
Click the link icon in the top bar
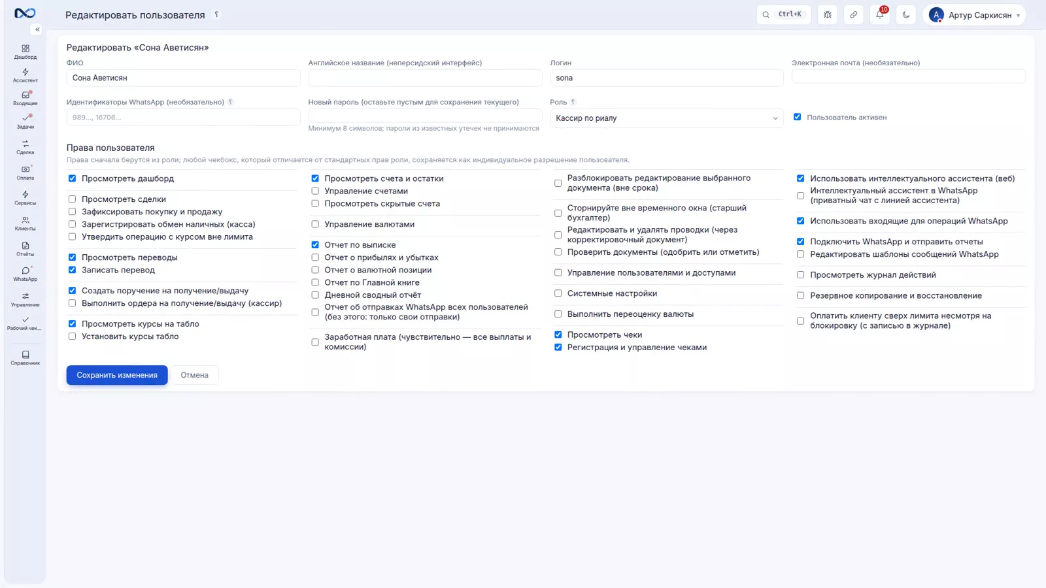point(854,14)
